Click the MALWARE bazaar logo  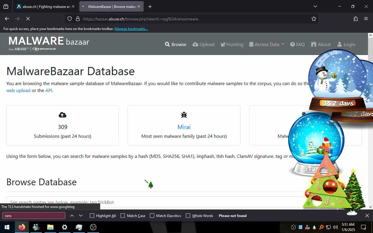[49, 44]
